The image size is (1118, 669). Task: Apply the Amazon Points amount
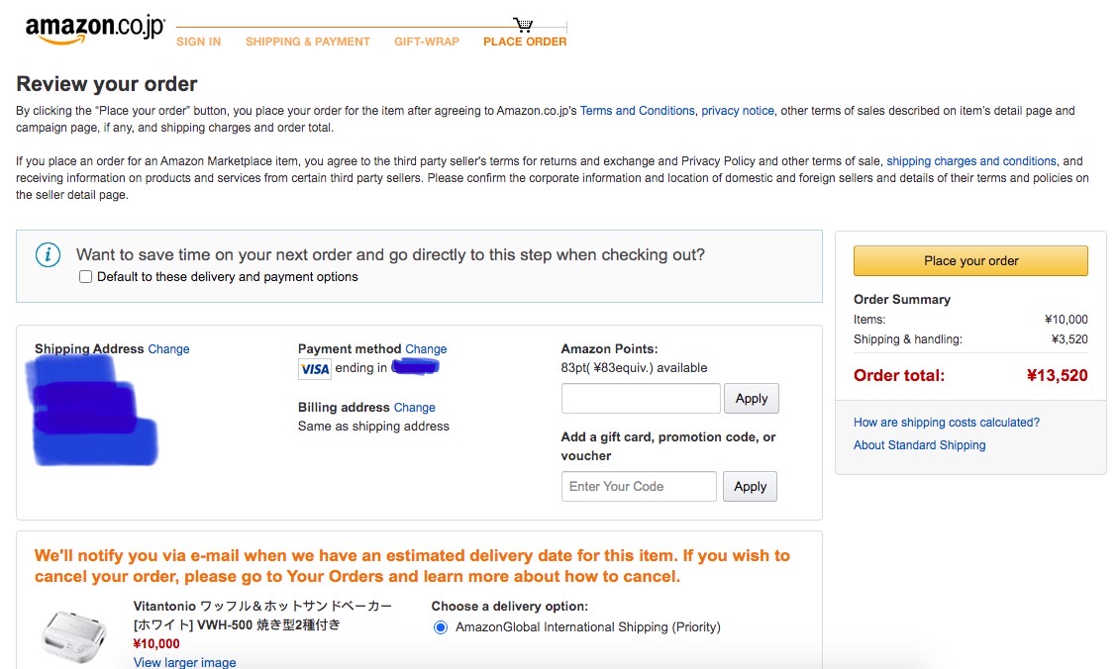[x=751, y=399]
